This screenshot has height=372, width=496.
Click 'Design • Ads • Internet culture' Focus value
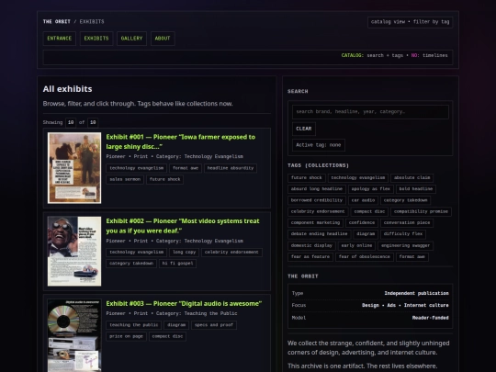405,305
